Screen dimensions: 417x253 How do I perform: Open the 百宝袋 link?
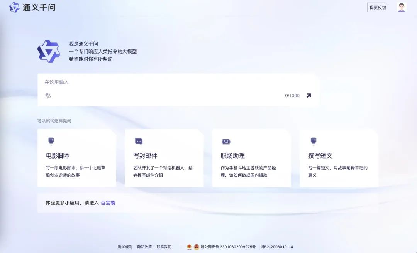click(108, 203)
